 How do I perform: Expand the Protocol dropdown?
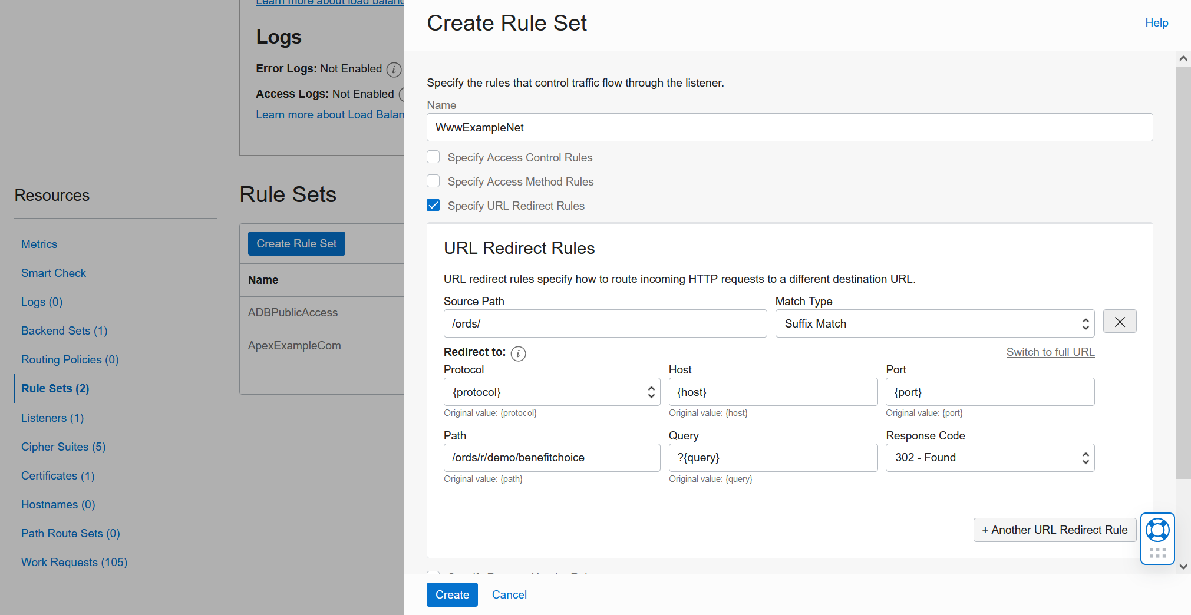coord(552,392)
